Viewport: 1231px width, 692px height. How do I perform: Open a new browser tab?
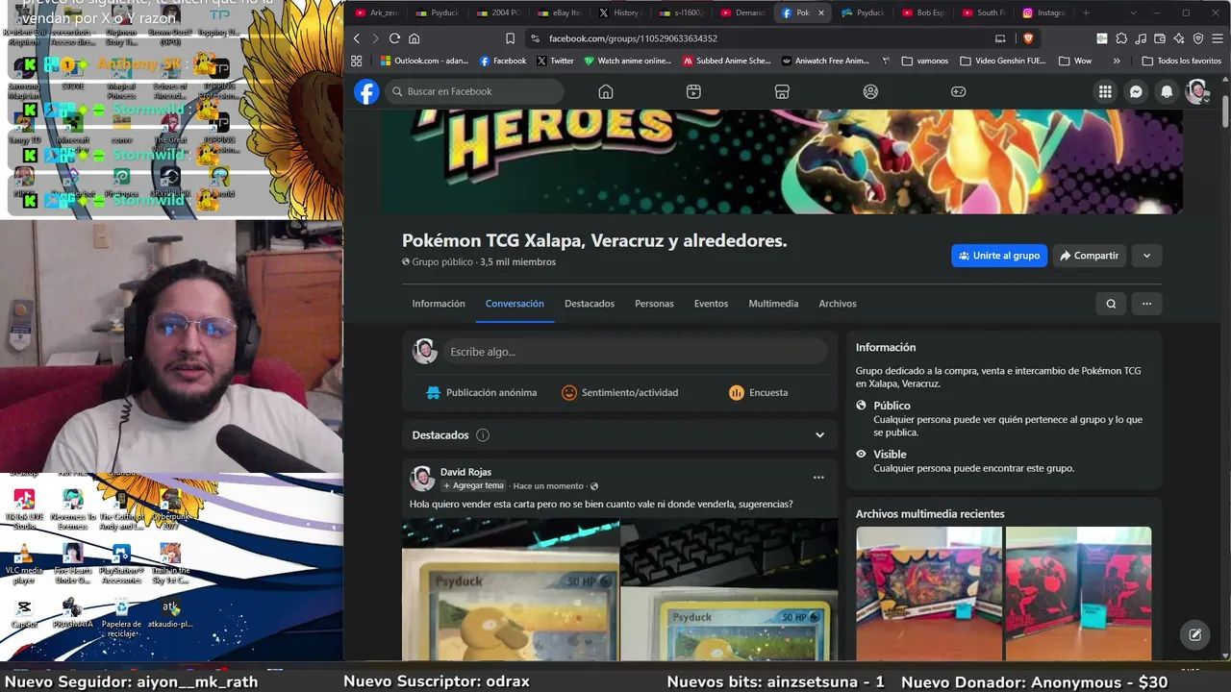coord(1086,12)
